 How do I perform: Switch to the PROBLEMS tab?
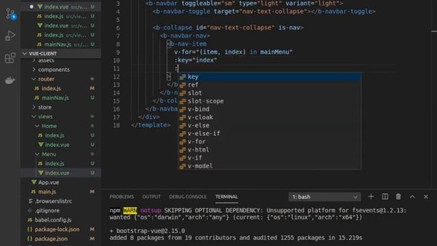(122, 197)
